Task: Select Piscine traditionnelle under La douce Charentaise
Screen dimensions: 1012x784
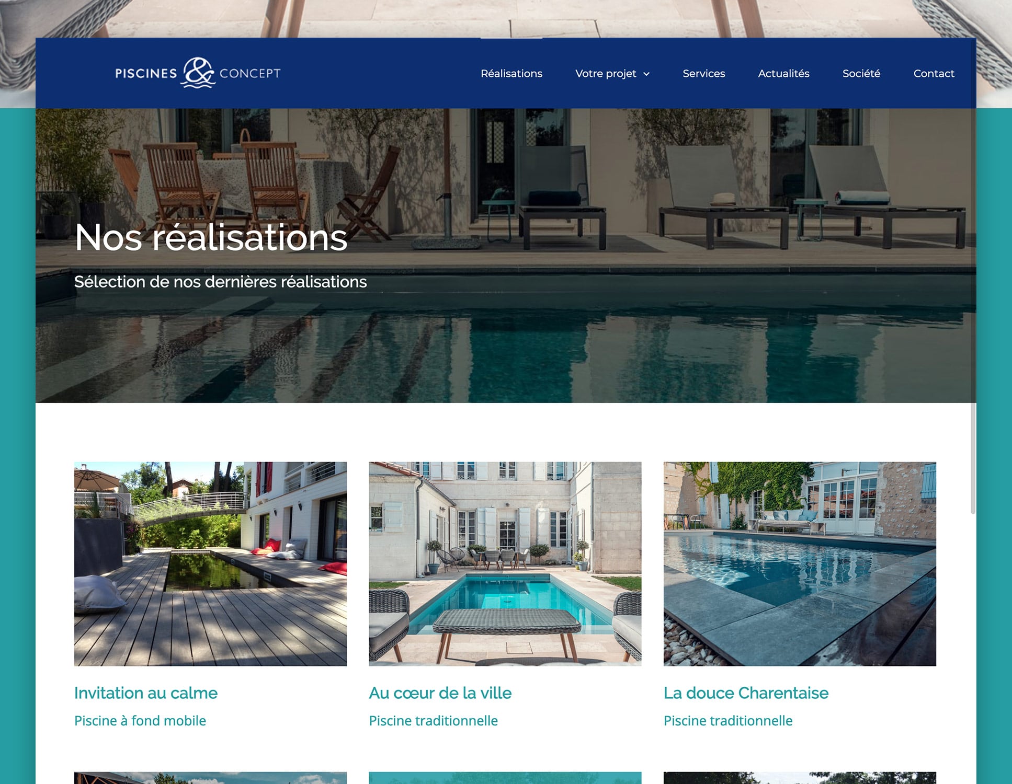Action: point(728,721)
